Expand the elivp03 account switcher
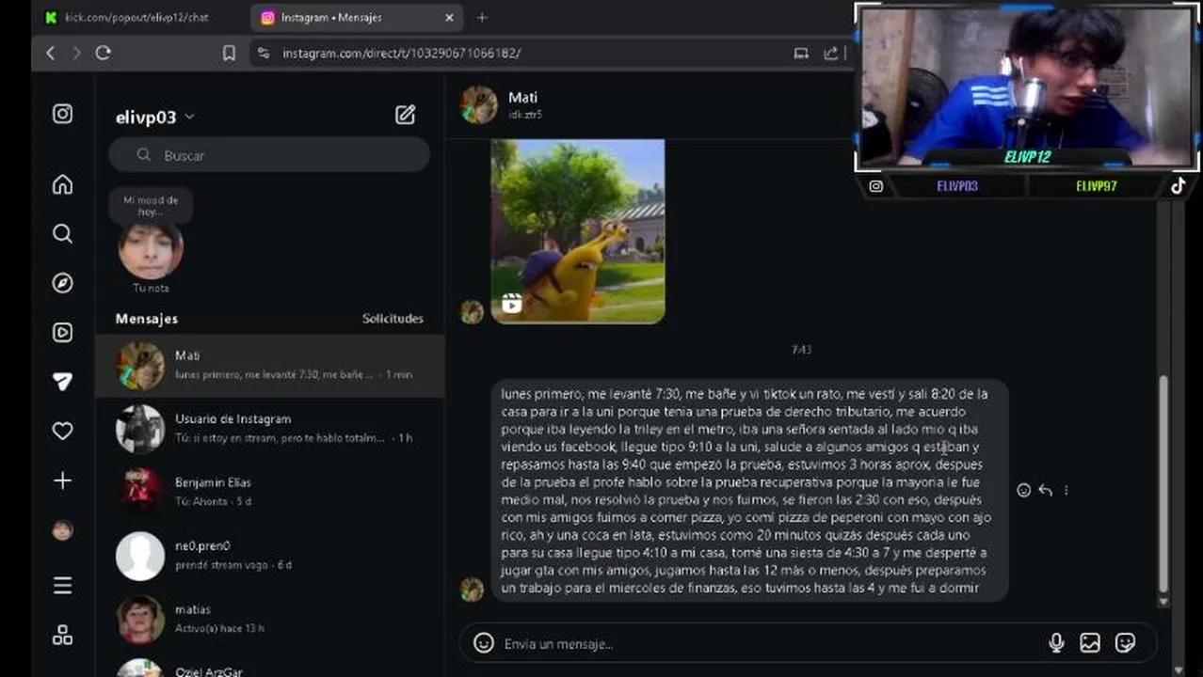The image size is (1203, 677). click(154, 117)
